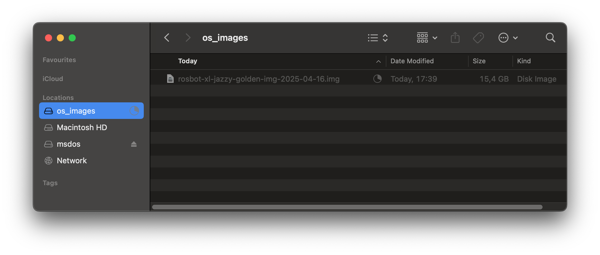Screen dimensions: 600x255
Task: Go back with the left chevron button
Action: (167, 38)
